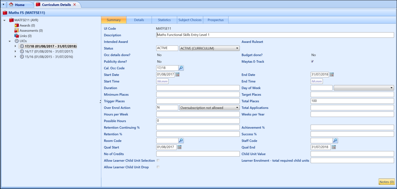The height and width of the screenshot is (189, 397).
Task: Switch to the Statistics tab
Action: coord(164,20)
